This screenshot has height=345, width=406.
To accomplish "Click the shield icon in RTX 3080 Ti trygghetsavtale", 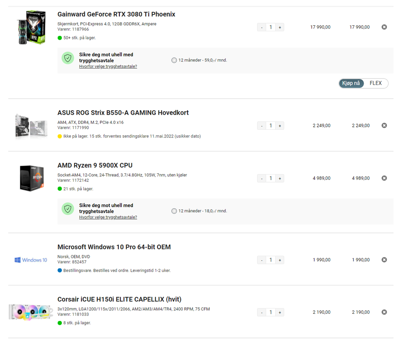I will [x=68, y=58].
